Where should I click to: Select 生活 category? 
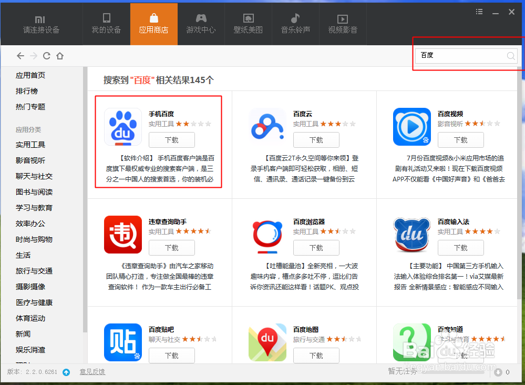click(x=23, y=255)
